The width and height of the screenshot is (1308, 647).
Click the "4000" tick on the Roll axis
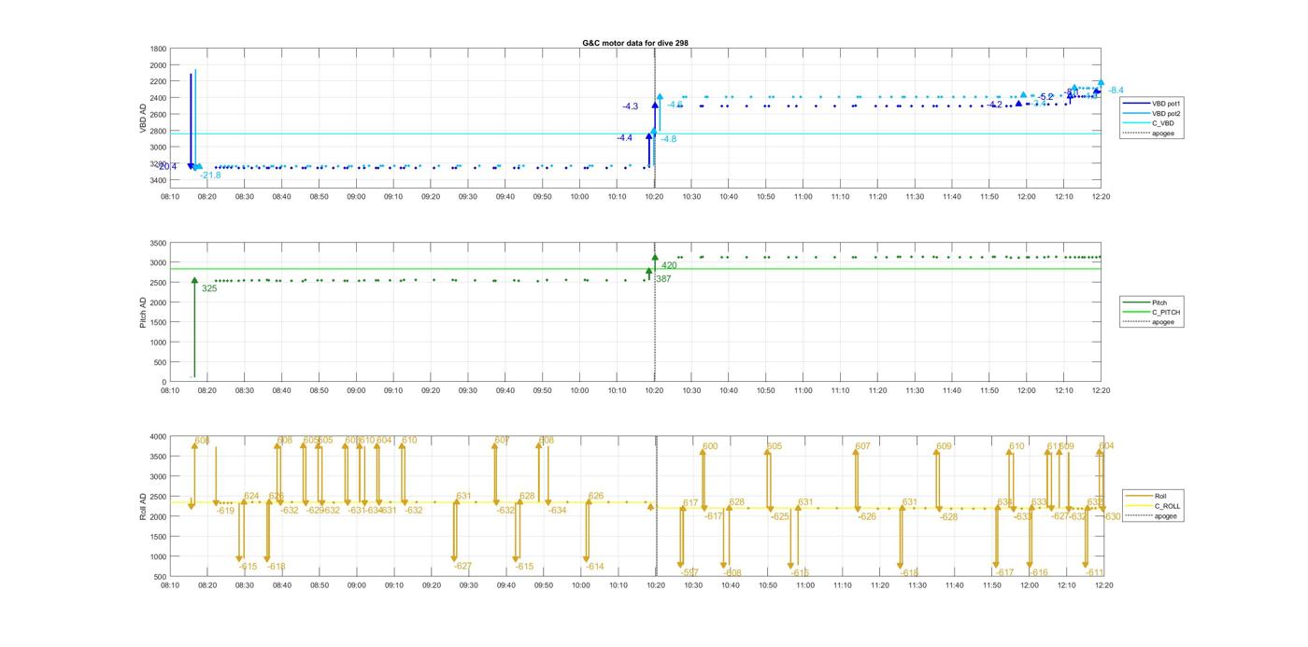[158, 436]
